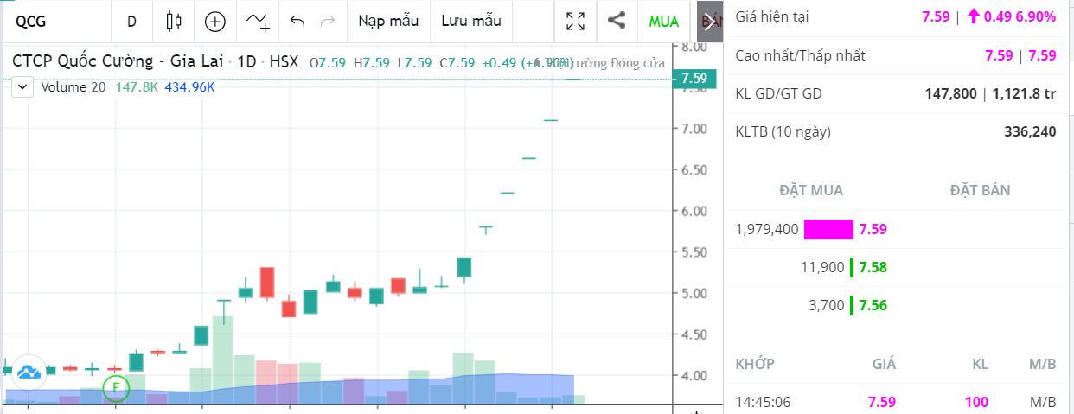Screen dimensions: 1074x414
Task: Click the green F event marker
Action: [x=115, y=389]
